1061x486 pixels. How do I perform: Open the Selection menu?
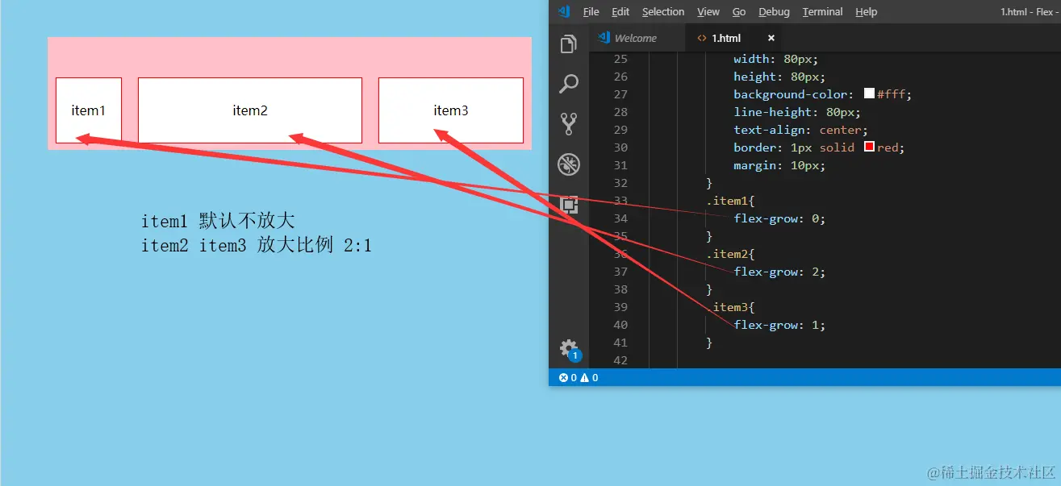coord(663,12)
